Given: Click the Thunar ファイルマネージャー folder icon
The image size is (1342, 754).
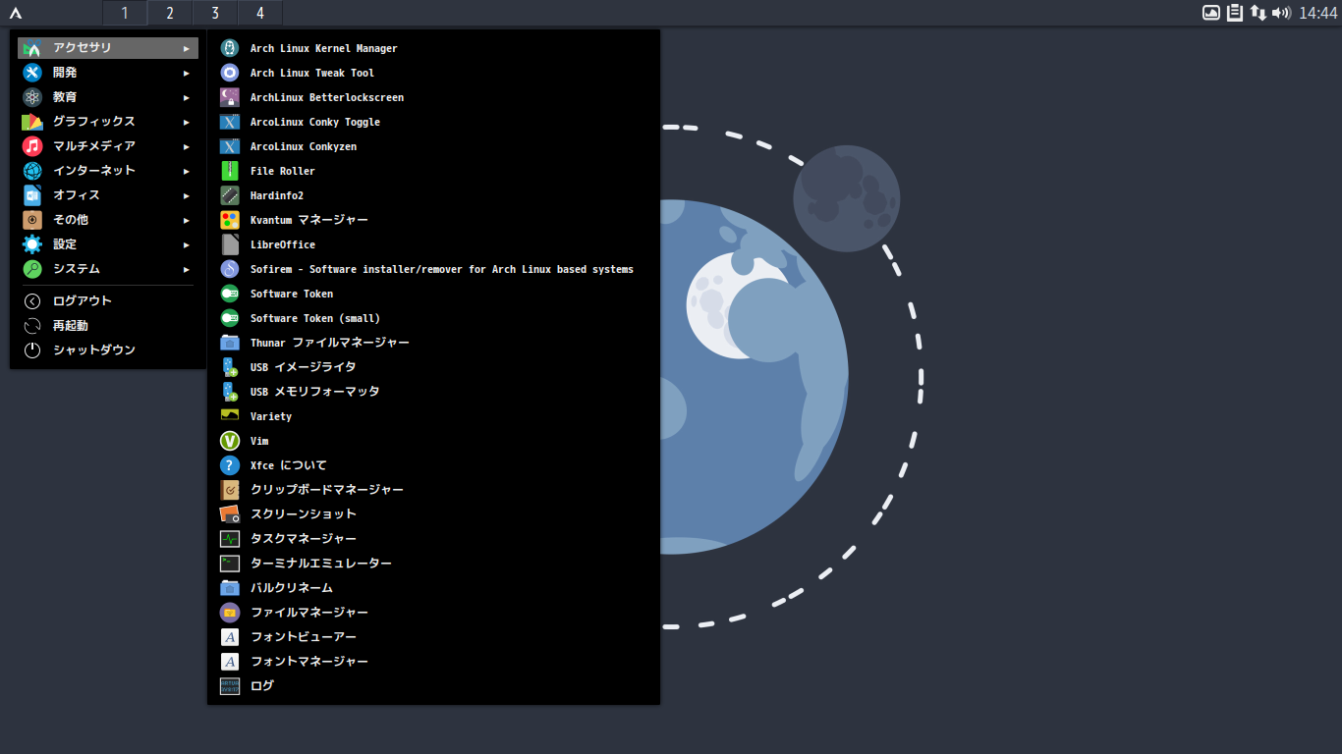Looking at the screenshot, I should click(230, 343).
